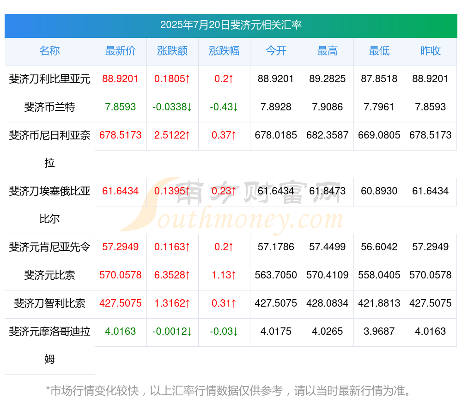Click the title 2025年7月20日斐济元相关汇率
Viewport: 462px width, 405px height.
[x=231, y=25]
